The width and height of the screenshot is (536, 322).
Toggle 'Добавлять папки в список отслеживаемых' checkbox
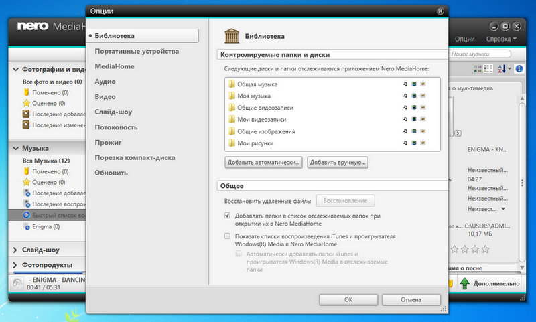coord(227,215)
